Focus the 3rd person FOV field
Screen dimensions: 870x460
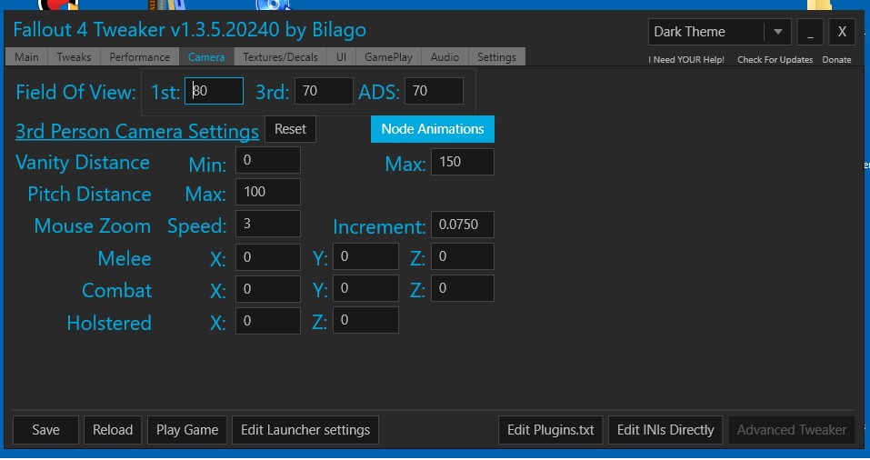tap(323, 91)
